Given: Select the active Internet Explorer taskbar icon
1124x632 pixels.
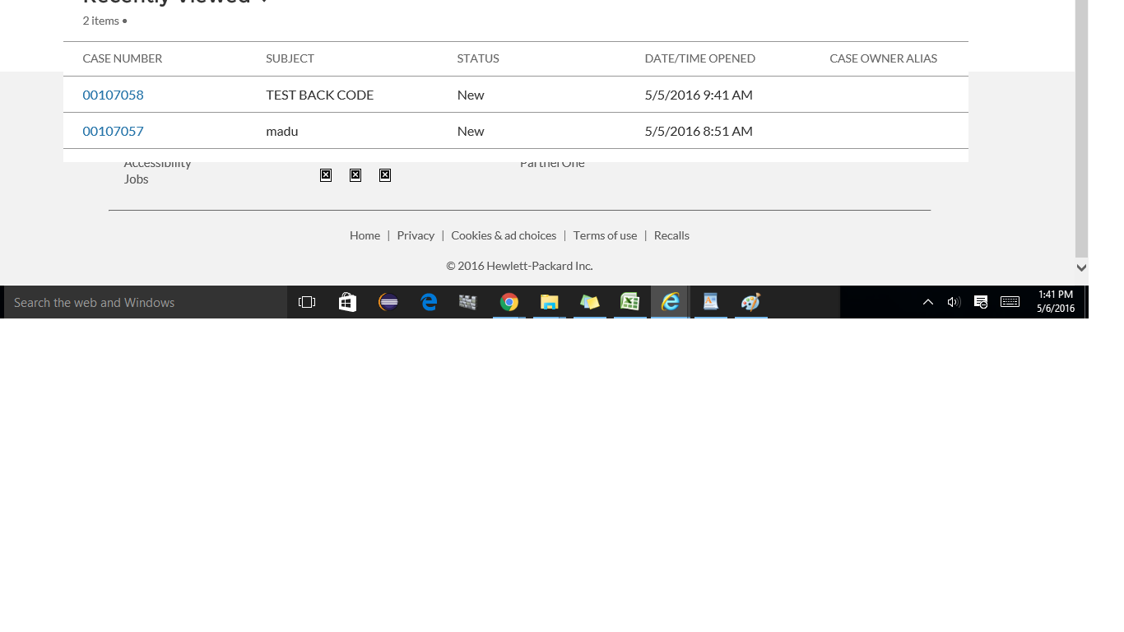Looking at the screenshot, I should coord(670,302).
